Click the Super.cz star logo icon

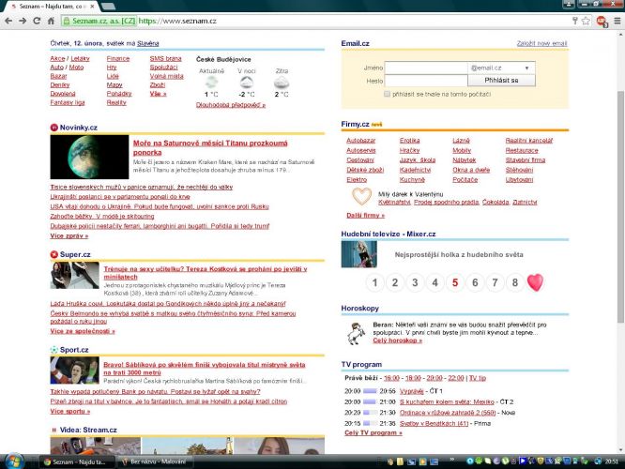(x=54, y=254)
